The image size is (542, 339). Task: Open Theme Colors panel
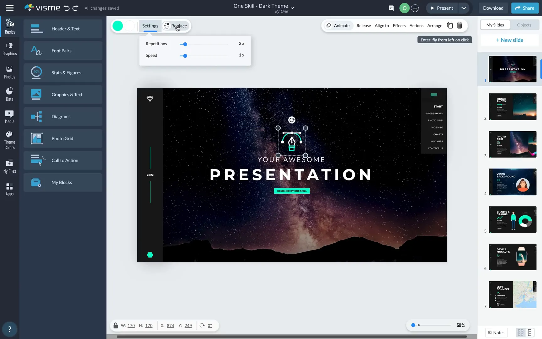pos(10,139)
